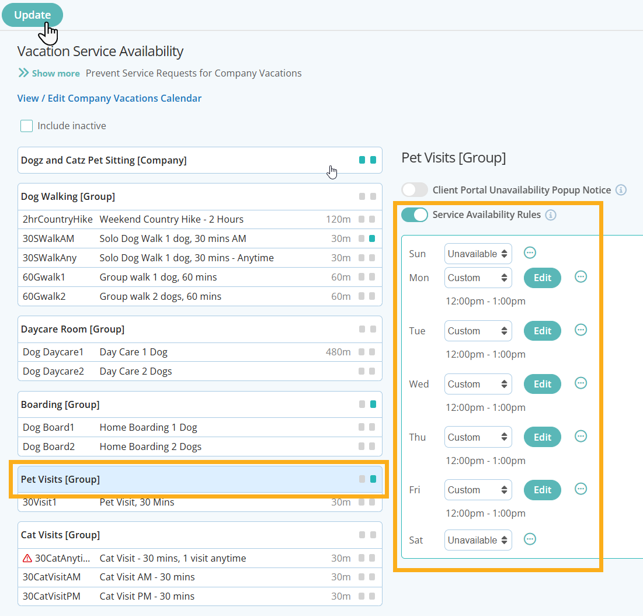The width and height of the screenshot is (643, 616).
Task: Open View / Edit Company Vacations Calendar link
Action: click(x=109, y=98)
